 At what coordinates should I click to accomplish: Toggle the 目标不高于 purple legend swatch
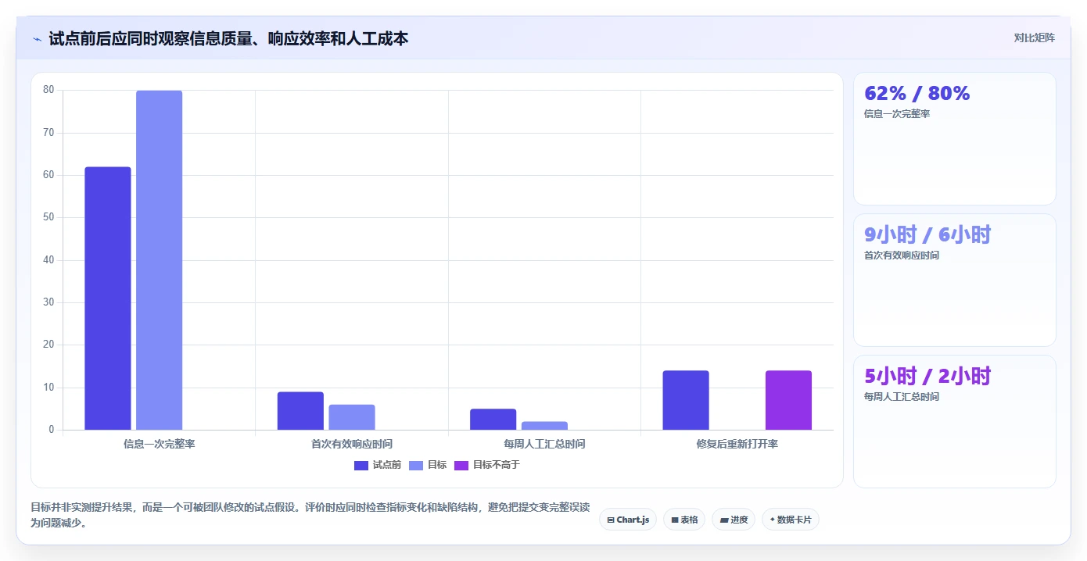(461, 465)
